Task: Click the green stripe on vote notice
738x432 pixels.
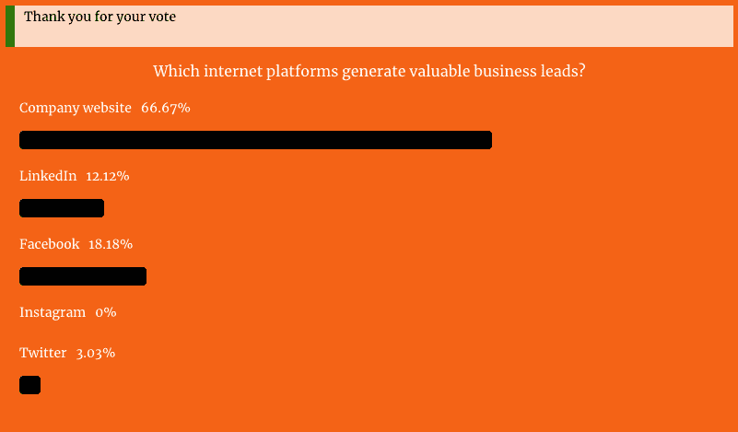Action: coord(10,27)
